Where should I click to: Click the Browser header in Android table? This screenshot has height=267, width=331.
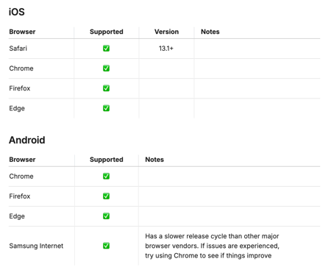tap(22, 160)
